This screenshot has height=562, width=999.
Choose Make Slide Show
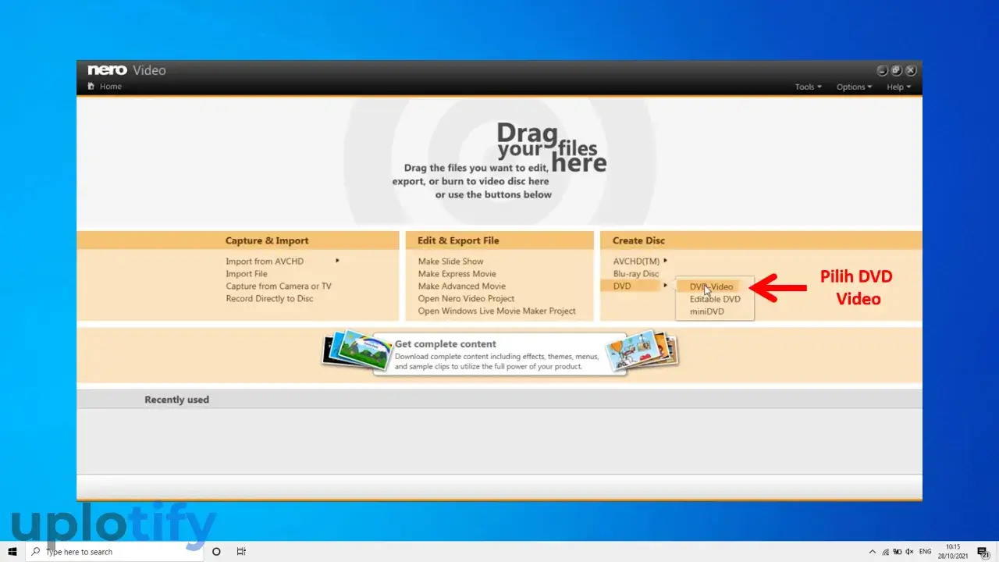tap(450, 261)
